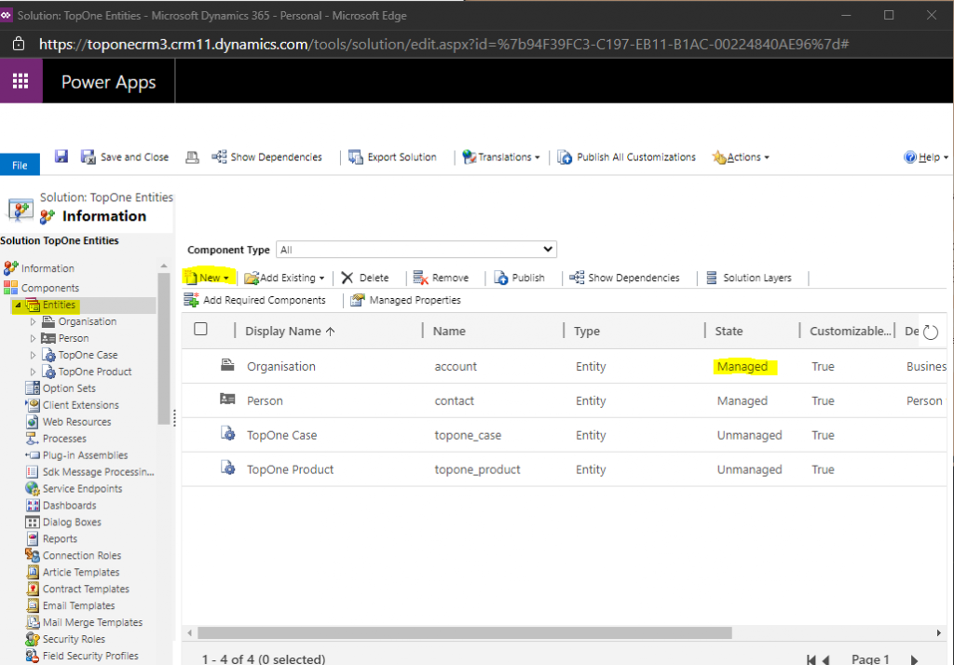954x665 pixels.
Task: Tick the select-all checkbox in grid header
Action: point(200,329)
